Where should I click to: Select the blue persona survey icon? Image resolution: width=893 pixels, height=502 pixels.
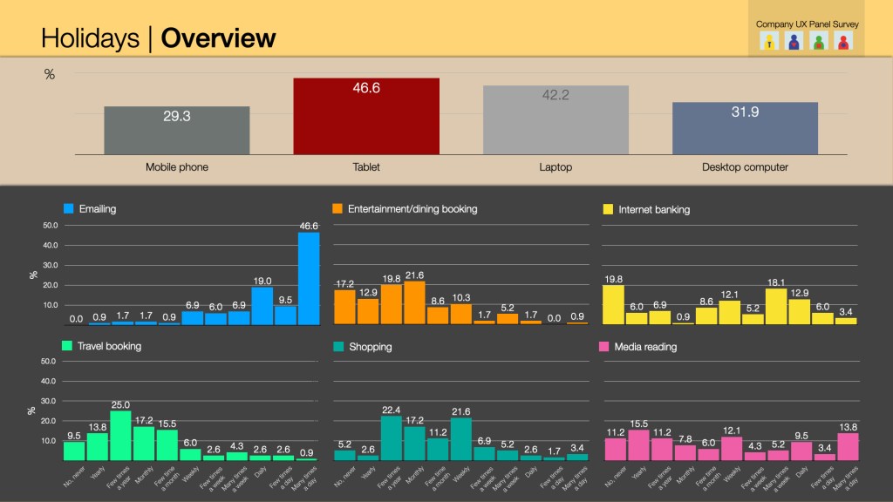click(x=794, y=41)
